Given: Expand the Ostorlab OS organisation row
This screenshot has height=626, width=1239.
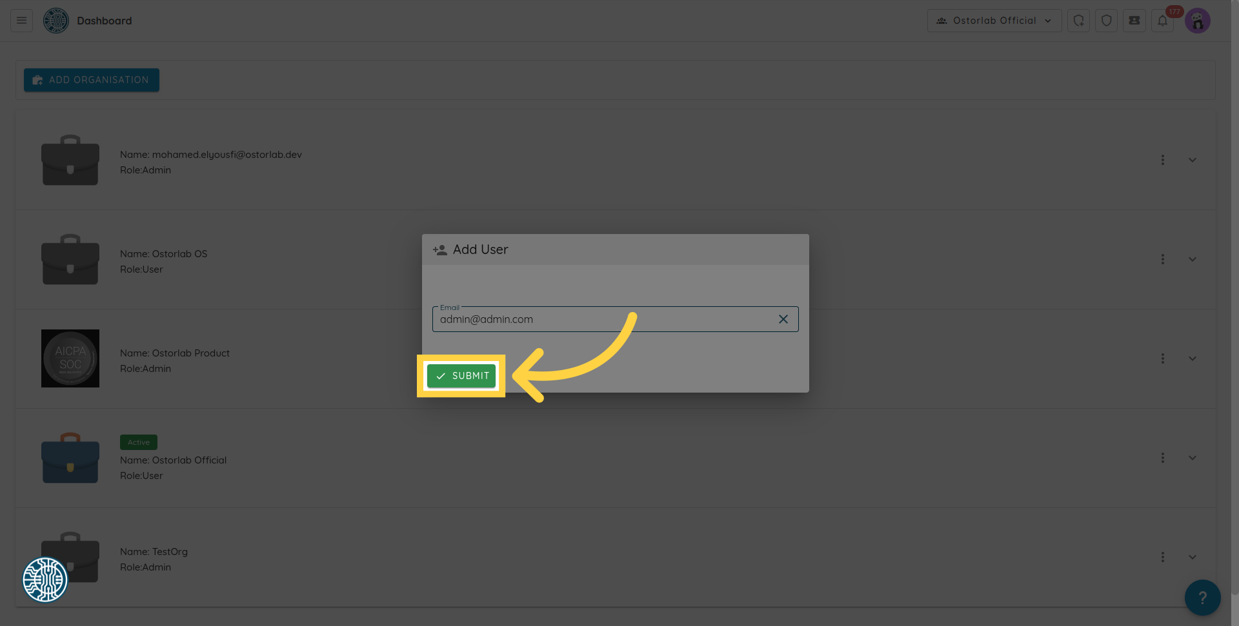Looking at the screenshot, I should point(1193,259).
